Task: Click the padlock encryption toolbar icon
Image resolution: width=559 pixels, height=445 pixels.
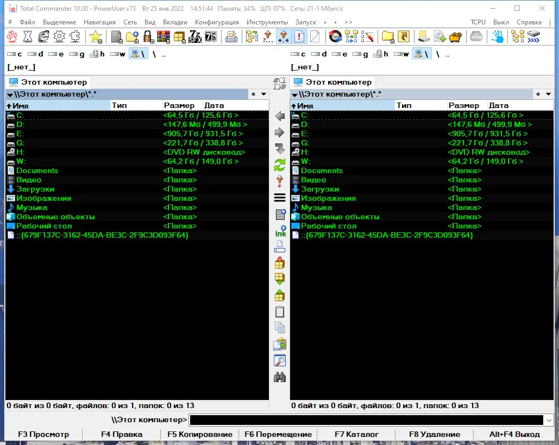Action: (148, 36)
